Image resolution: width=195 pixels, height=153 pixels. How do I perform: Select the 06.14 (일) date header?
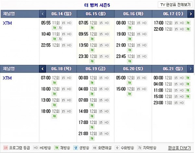pyautogui.click(x=61, y=14)
